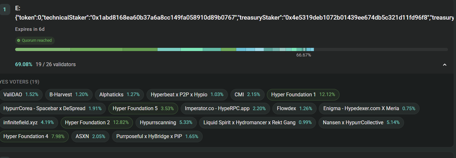The image size is (456, 158).
Task: Select the Hyper Foundation 5 chip
Action: [143, 109]
